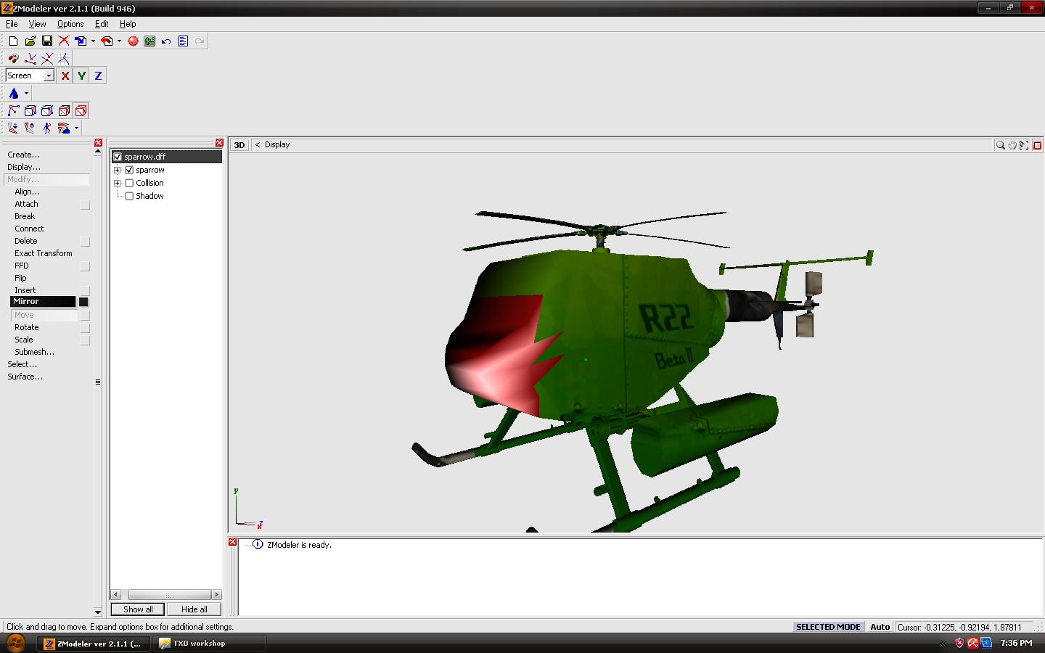Check the Shadow node checkbox
Viewport: 1045px width, 653px height.
coord(129,196)
